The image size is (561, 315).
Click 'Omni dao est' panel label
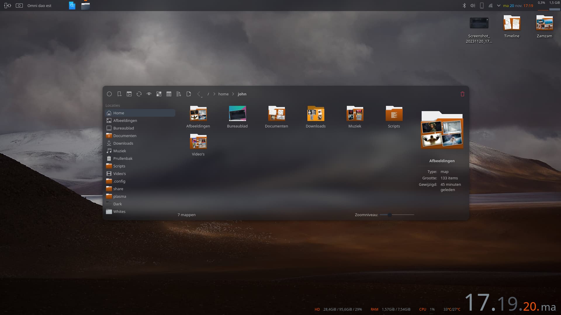tap(39, 6)
